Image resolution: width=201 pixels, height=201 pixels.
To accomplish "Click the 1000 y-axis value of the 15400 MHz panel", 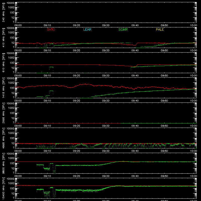I will pos(11,183).
